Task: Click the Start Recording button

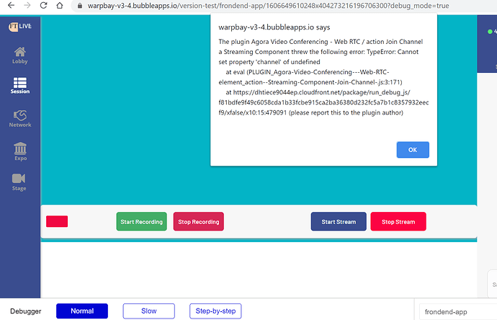Action: tap(141, 221)
